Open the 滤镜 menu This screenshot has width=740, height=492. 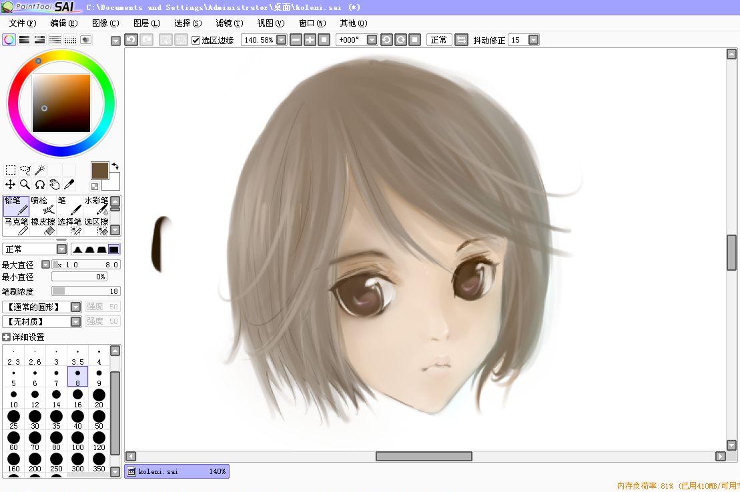(x=229, y=23)
